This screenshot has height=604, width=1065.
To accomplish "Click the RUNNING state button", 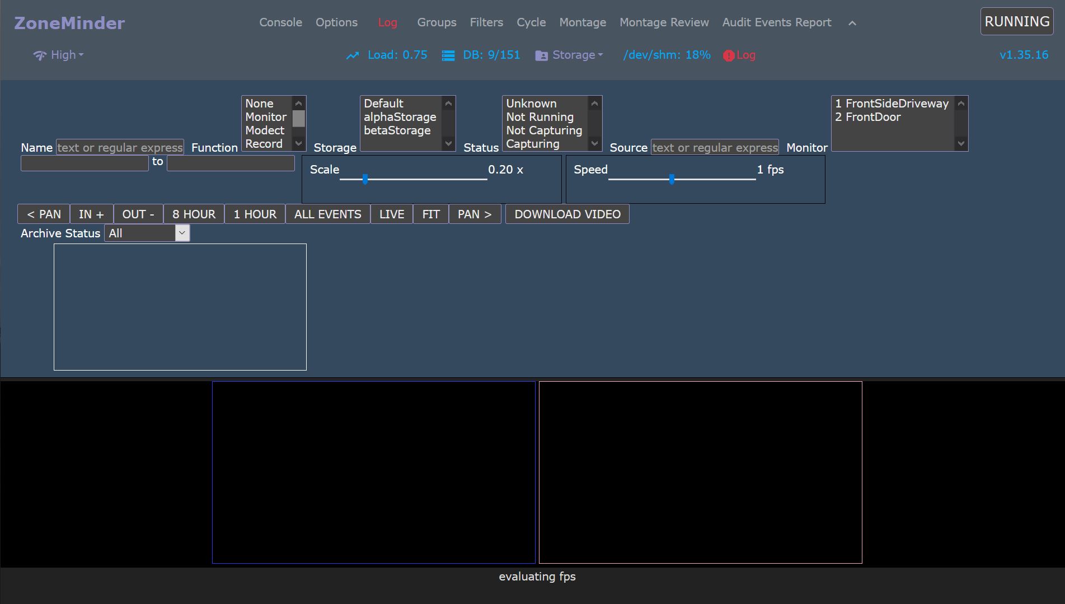I will (x=1017, y=21).
